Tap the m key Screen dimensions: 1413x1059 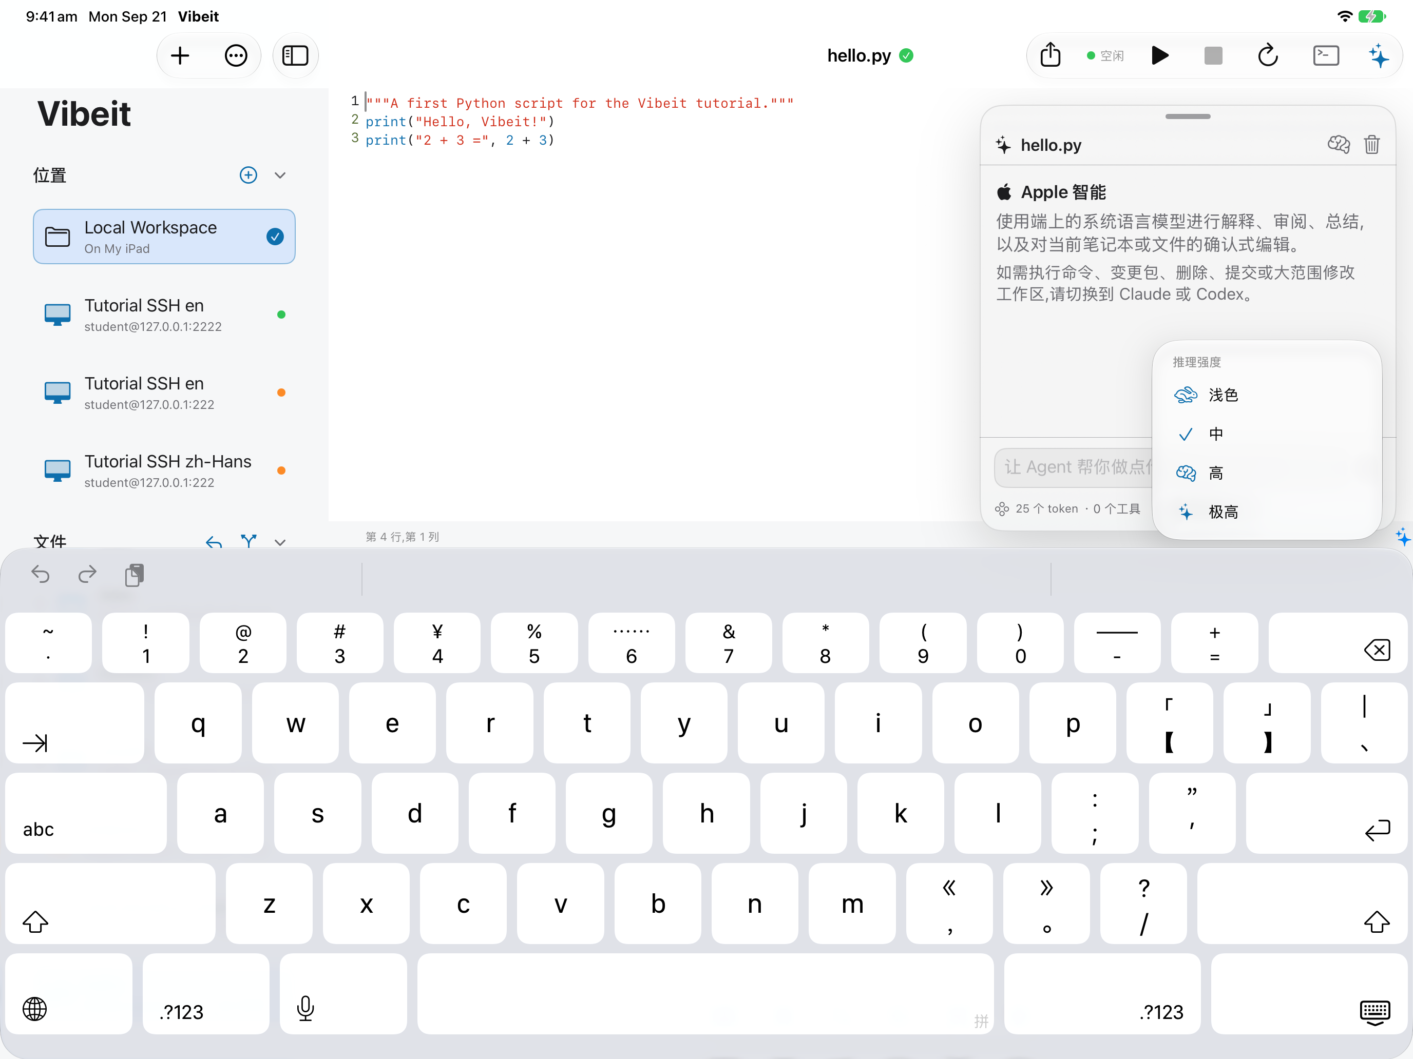click(x=852, y=903)
